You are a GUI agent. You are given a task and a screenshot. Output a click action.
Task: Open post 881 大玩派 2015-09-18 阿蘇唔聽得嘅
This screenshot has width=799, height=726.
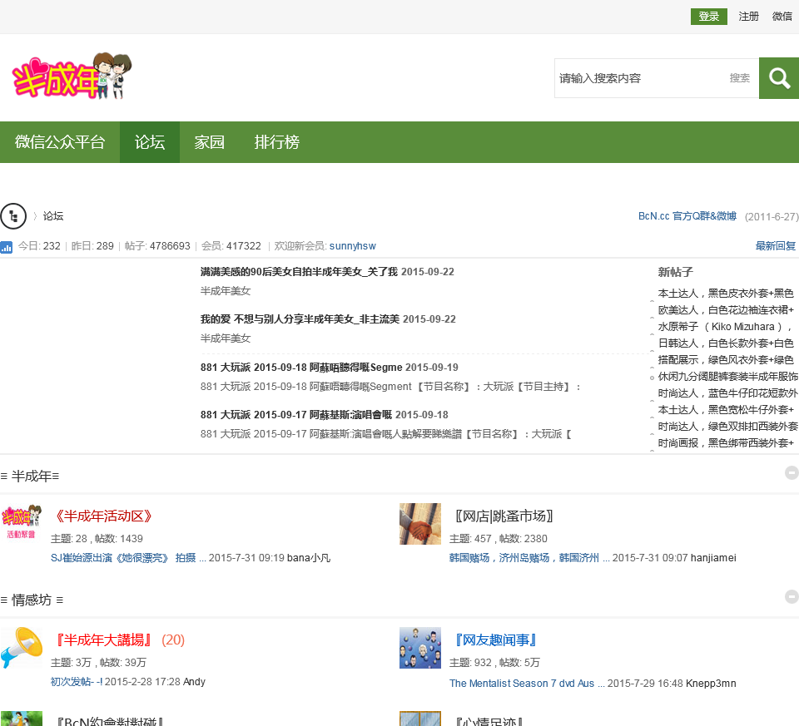point(301,368)
